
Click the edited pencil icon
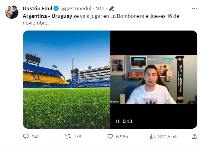tap(112, 8)
